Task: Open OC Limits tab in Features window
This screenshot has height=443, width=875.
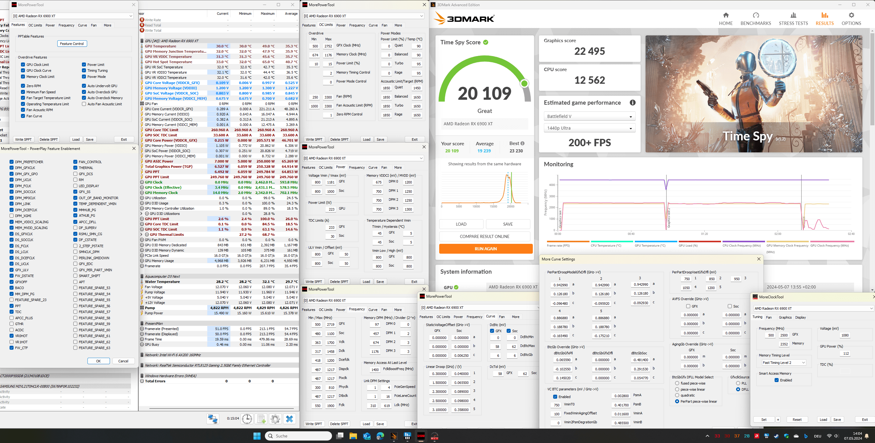Action: tap(35, 25)
